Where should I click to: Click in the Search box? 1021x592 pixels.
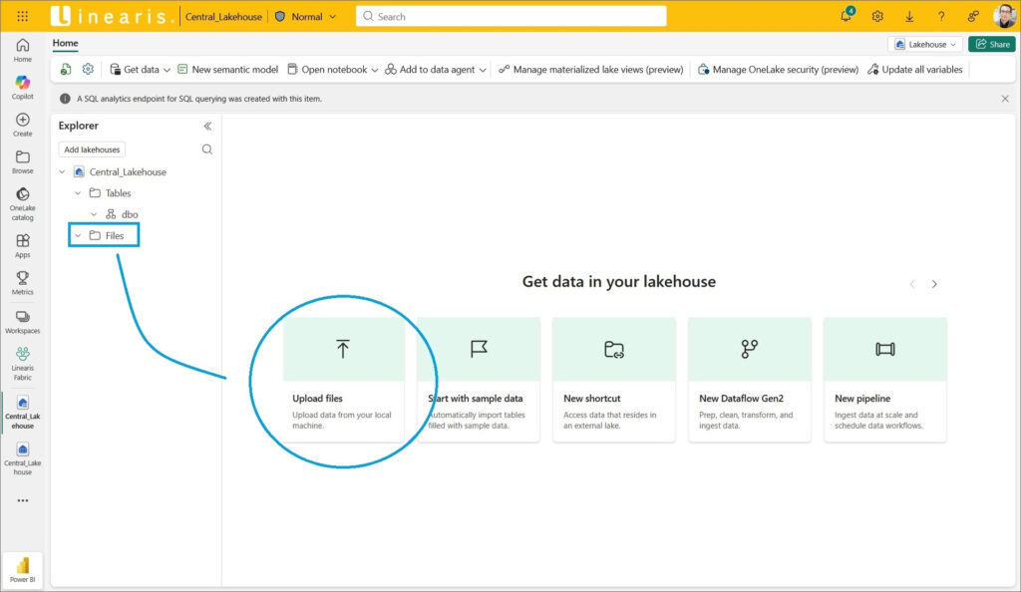click(510, 16)
